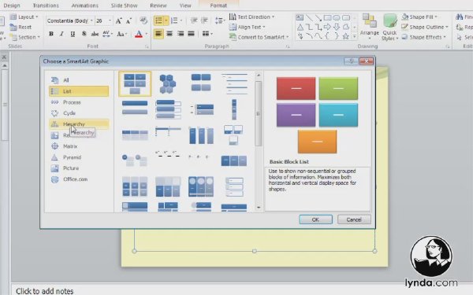Apply Strikethrough text formatting
Viewport: 473px width, 295px height.
[95, 34]
